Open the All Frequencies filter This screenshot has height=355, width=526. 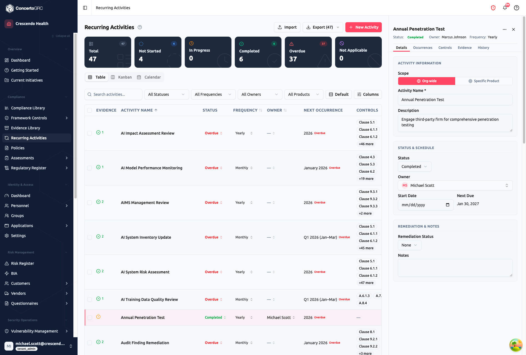tap(213, 94)
